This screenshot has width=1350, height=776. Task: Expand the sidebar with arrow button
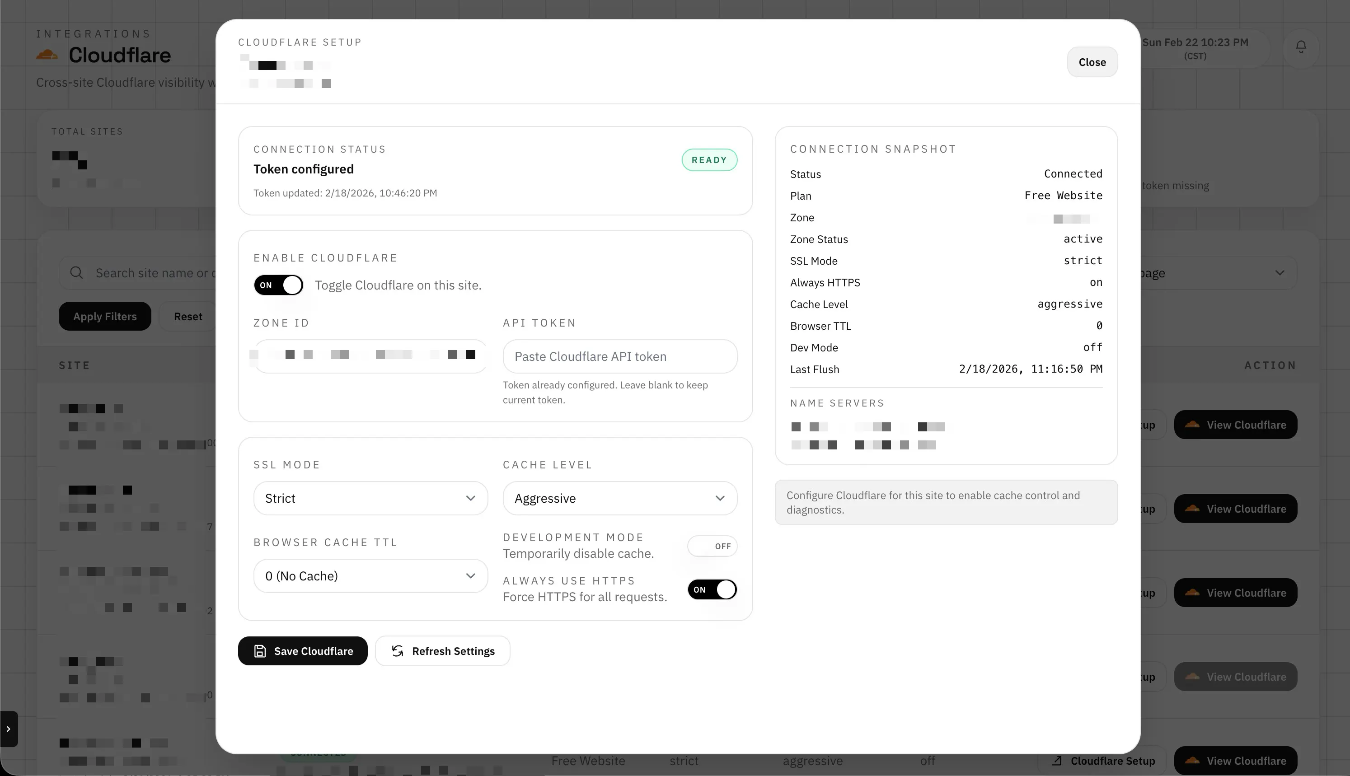[x=9, y=729]
